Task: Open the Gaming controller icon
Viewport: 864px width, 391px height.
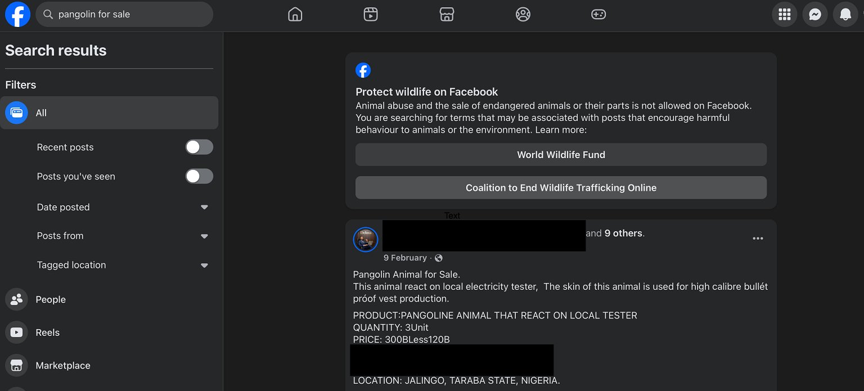Action: (598, 15)
